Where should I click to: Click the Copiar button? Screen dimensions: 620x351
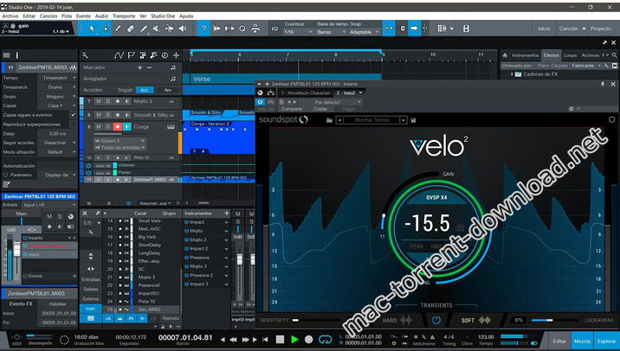[320, 109]
